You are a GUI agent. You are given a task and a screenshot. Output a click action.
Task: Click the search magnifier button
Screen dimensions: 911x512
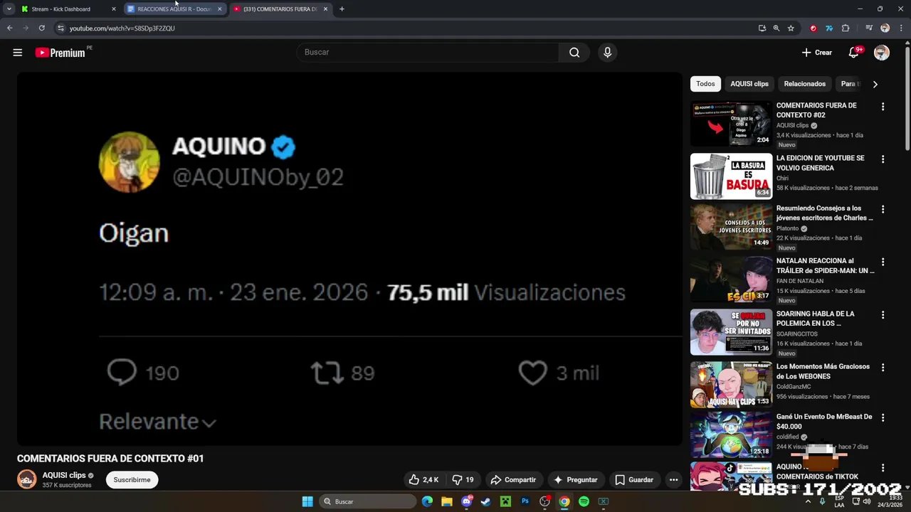pos(574,52)
